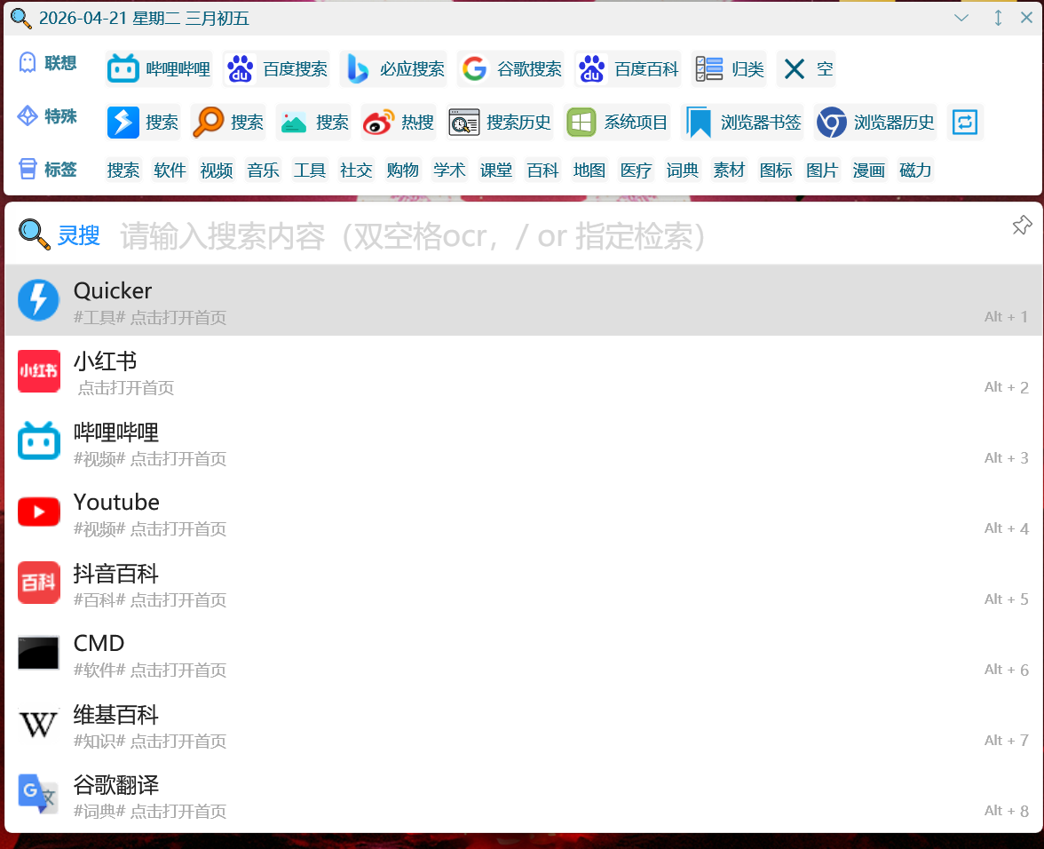Select the 视频 tag

coord(217,171)
